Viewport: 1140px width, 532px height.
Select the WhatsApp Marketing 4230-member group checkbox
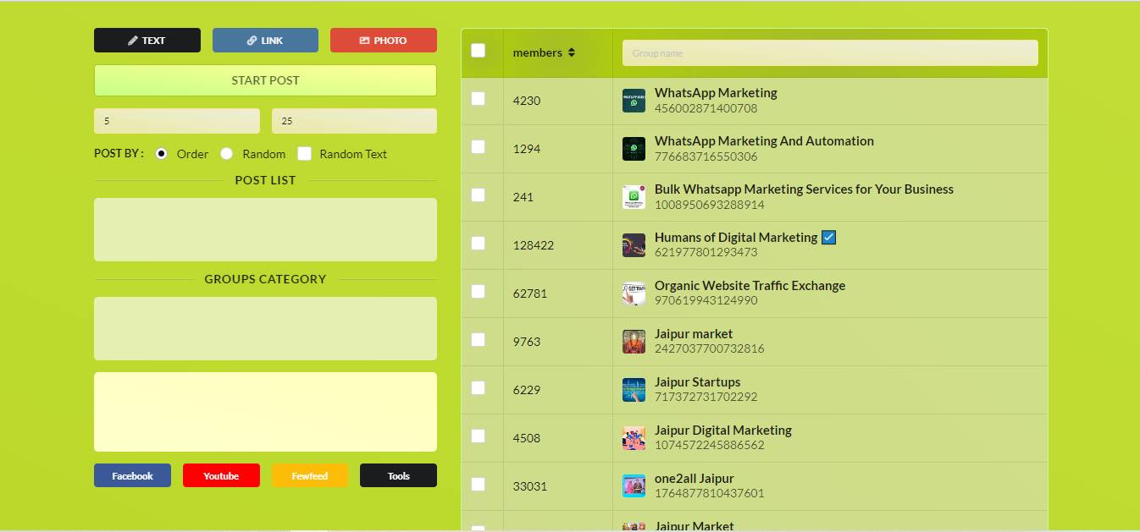pyautogui.click(x=478, y=98)
